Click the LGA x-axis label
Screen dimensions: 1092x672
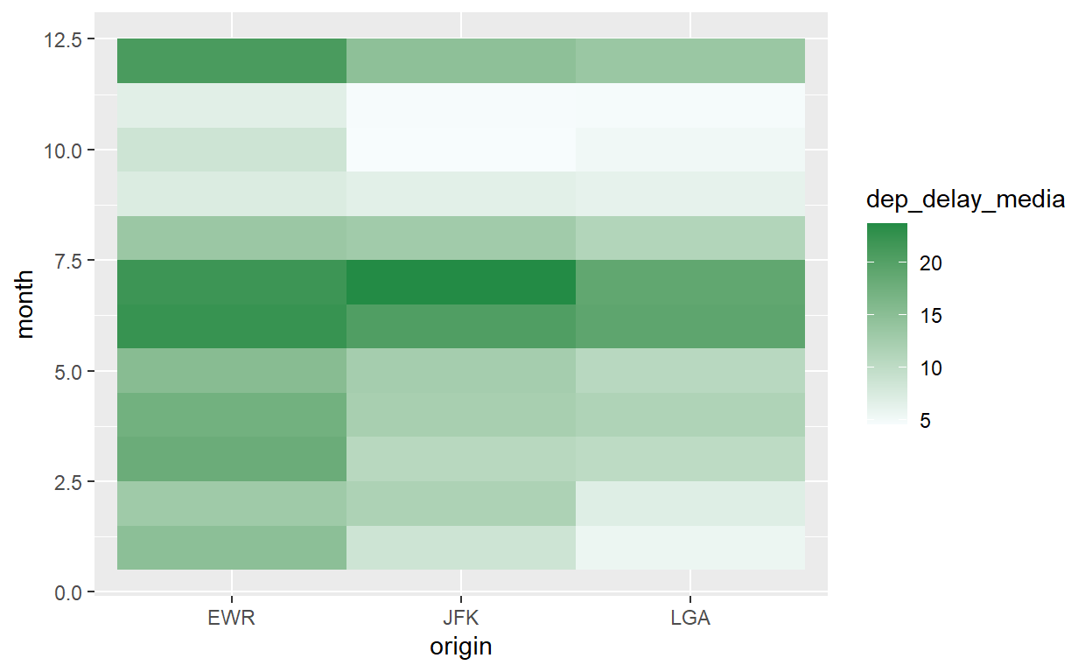tap(690, 619)
